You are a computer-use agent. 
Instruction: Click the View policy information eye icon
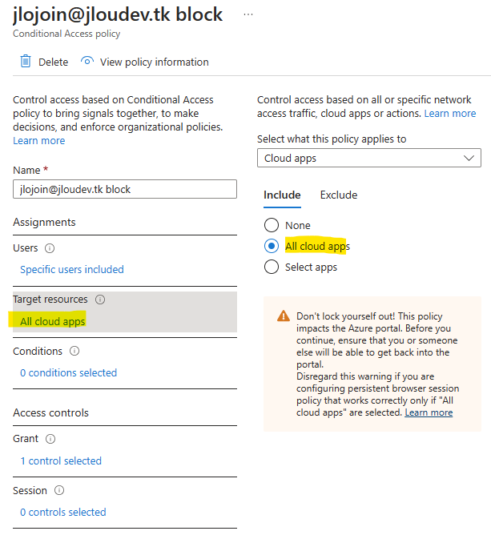[87, 61]
